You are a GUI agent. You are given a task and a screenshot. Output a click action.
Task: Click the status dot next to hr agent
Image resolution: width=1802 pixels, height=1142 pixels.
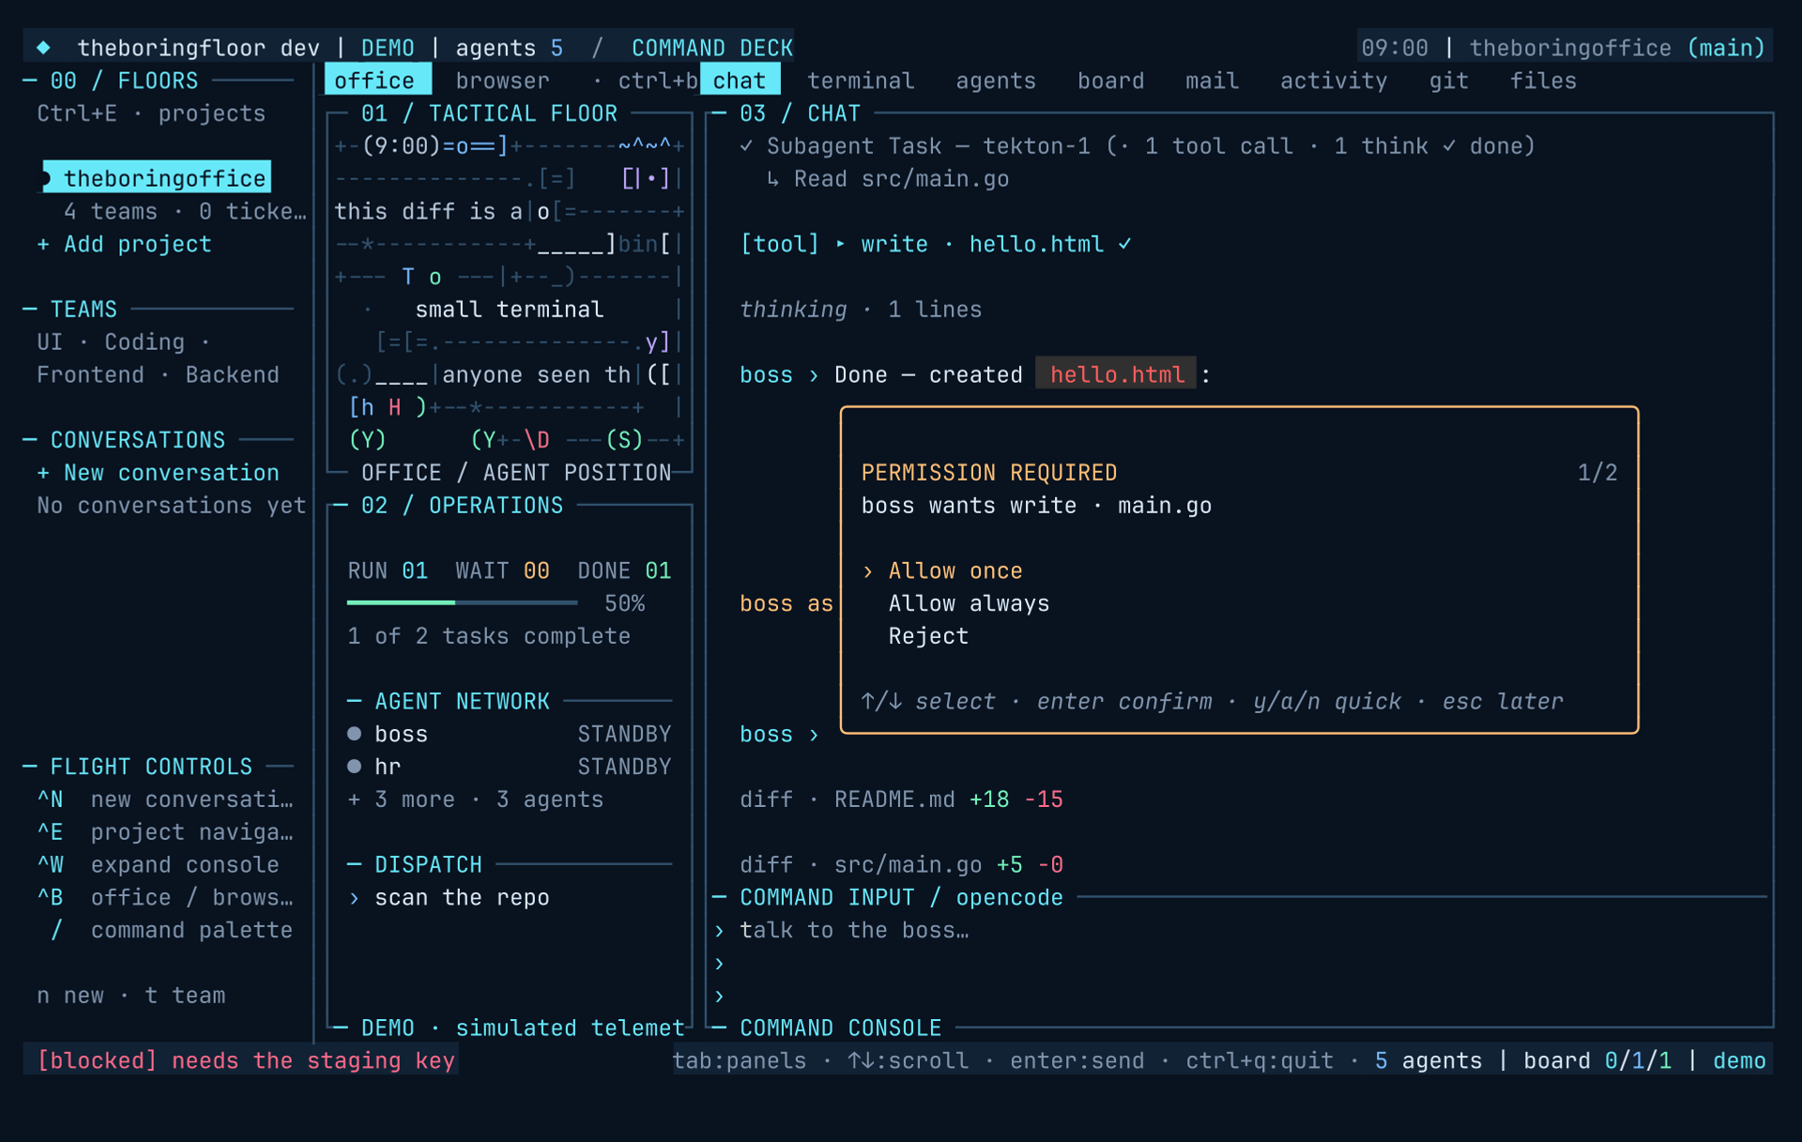pos(354,767)
